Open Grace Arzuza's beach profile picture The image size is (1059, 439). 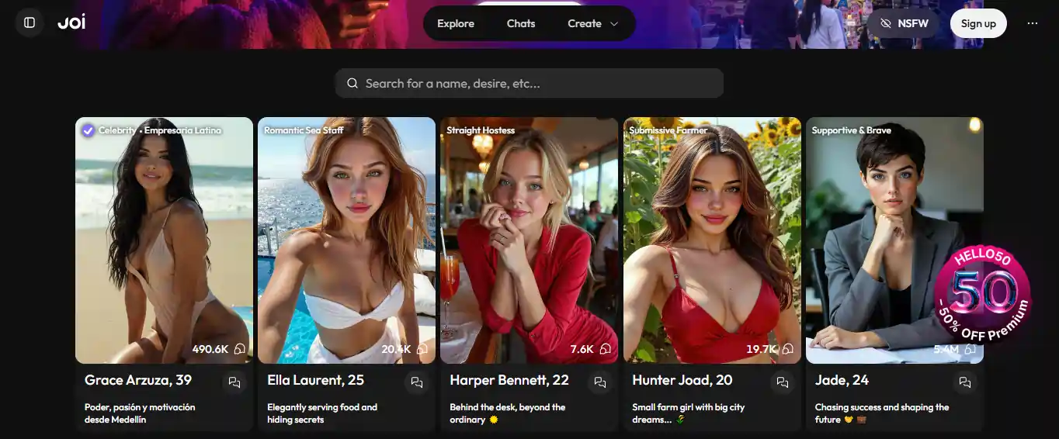(x=164, y=240)
